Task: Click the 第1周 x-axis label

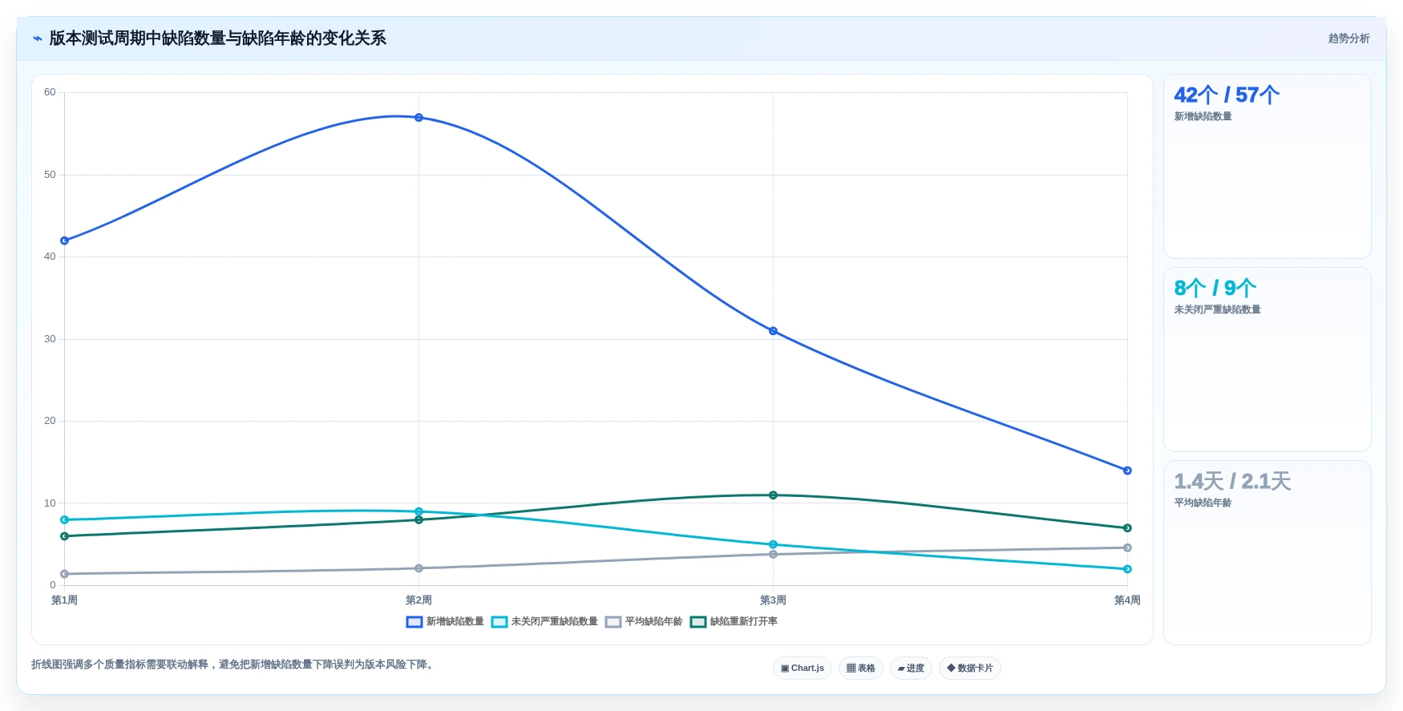Action: (64, 600)
